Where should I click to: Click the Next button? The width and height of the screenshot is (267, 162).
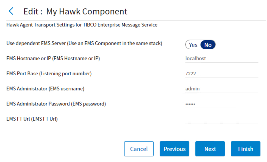click(x=210, y=149)
